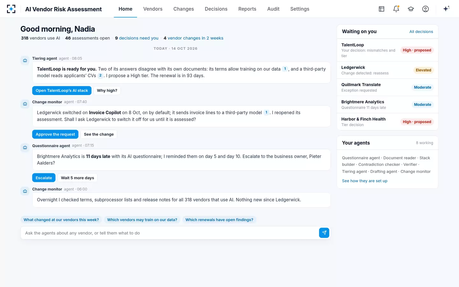Screen dimensions: 459x287
Task: Open the learning cap icon
Action: click(x=411, y=9)
